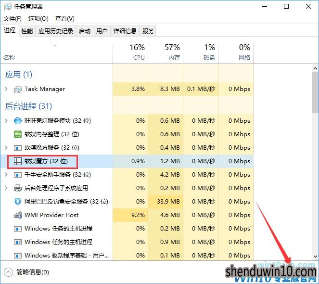Click the 1.2 MB memory value for 软媒魔方
Viewport: 319px width, 284px height.
[x=170, y=161]
